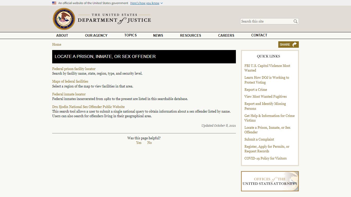Click Offices of the United States Attorneys banner

point(270,181)
